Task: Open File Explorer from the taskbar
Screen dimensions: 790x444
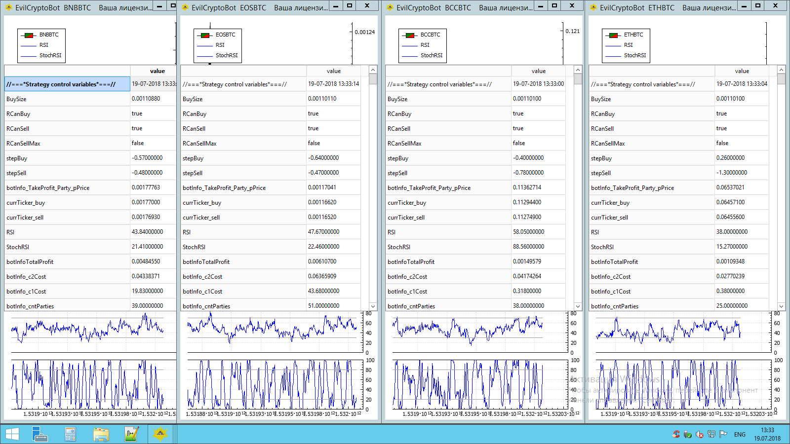Action: (x=101, y=434)
